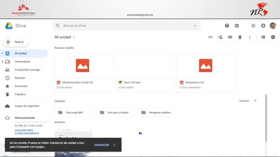280x157 pixels.
Task: Focus the Buscar en Drive search field
Action: pos(126,26)
